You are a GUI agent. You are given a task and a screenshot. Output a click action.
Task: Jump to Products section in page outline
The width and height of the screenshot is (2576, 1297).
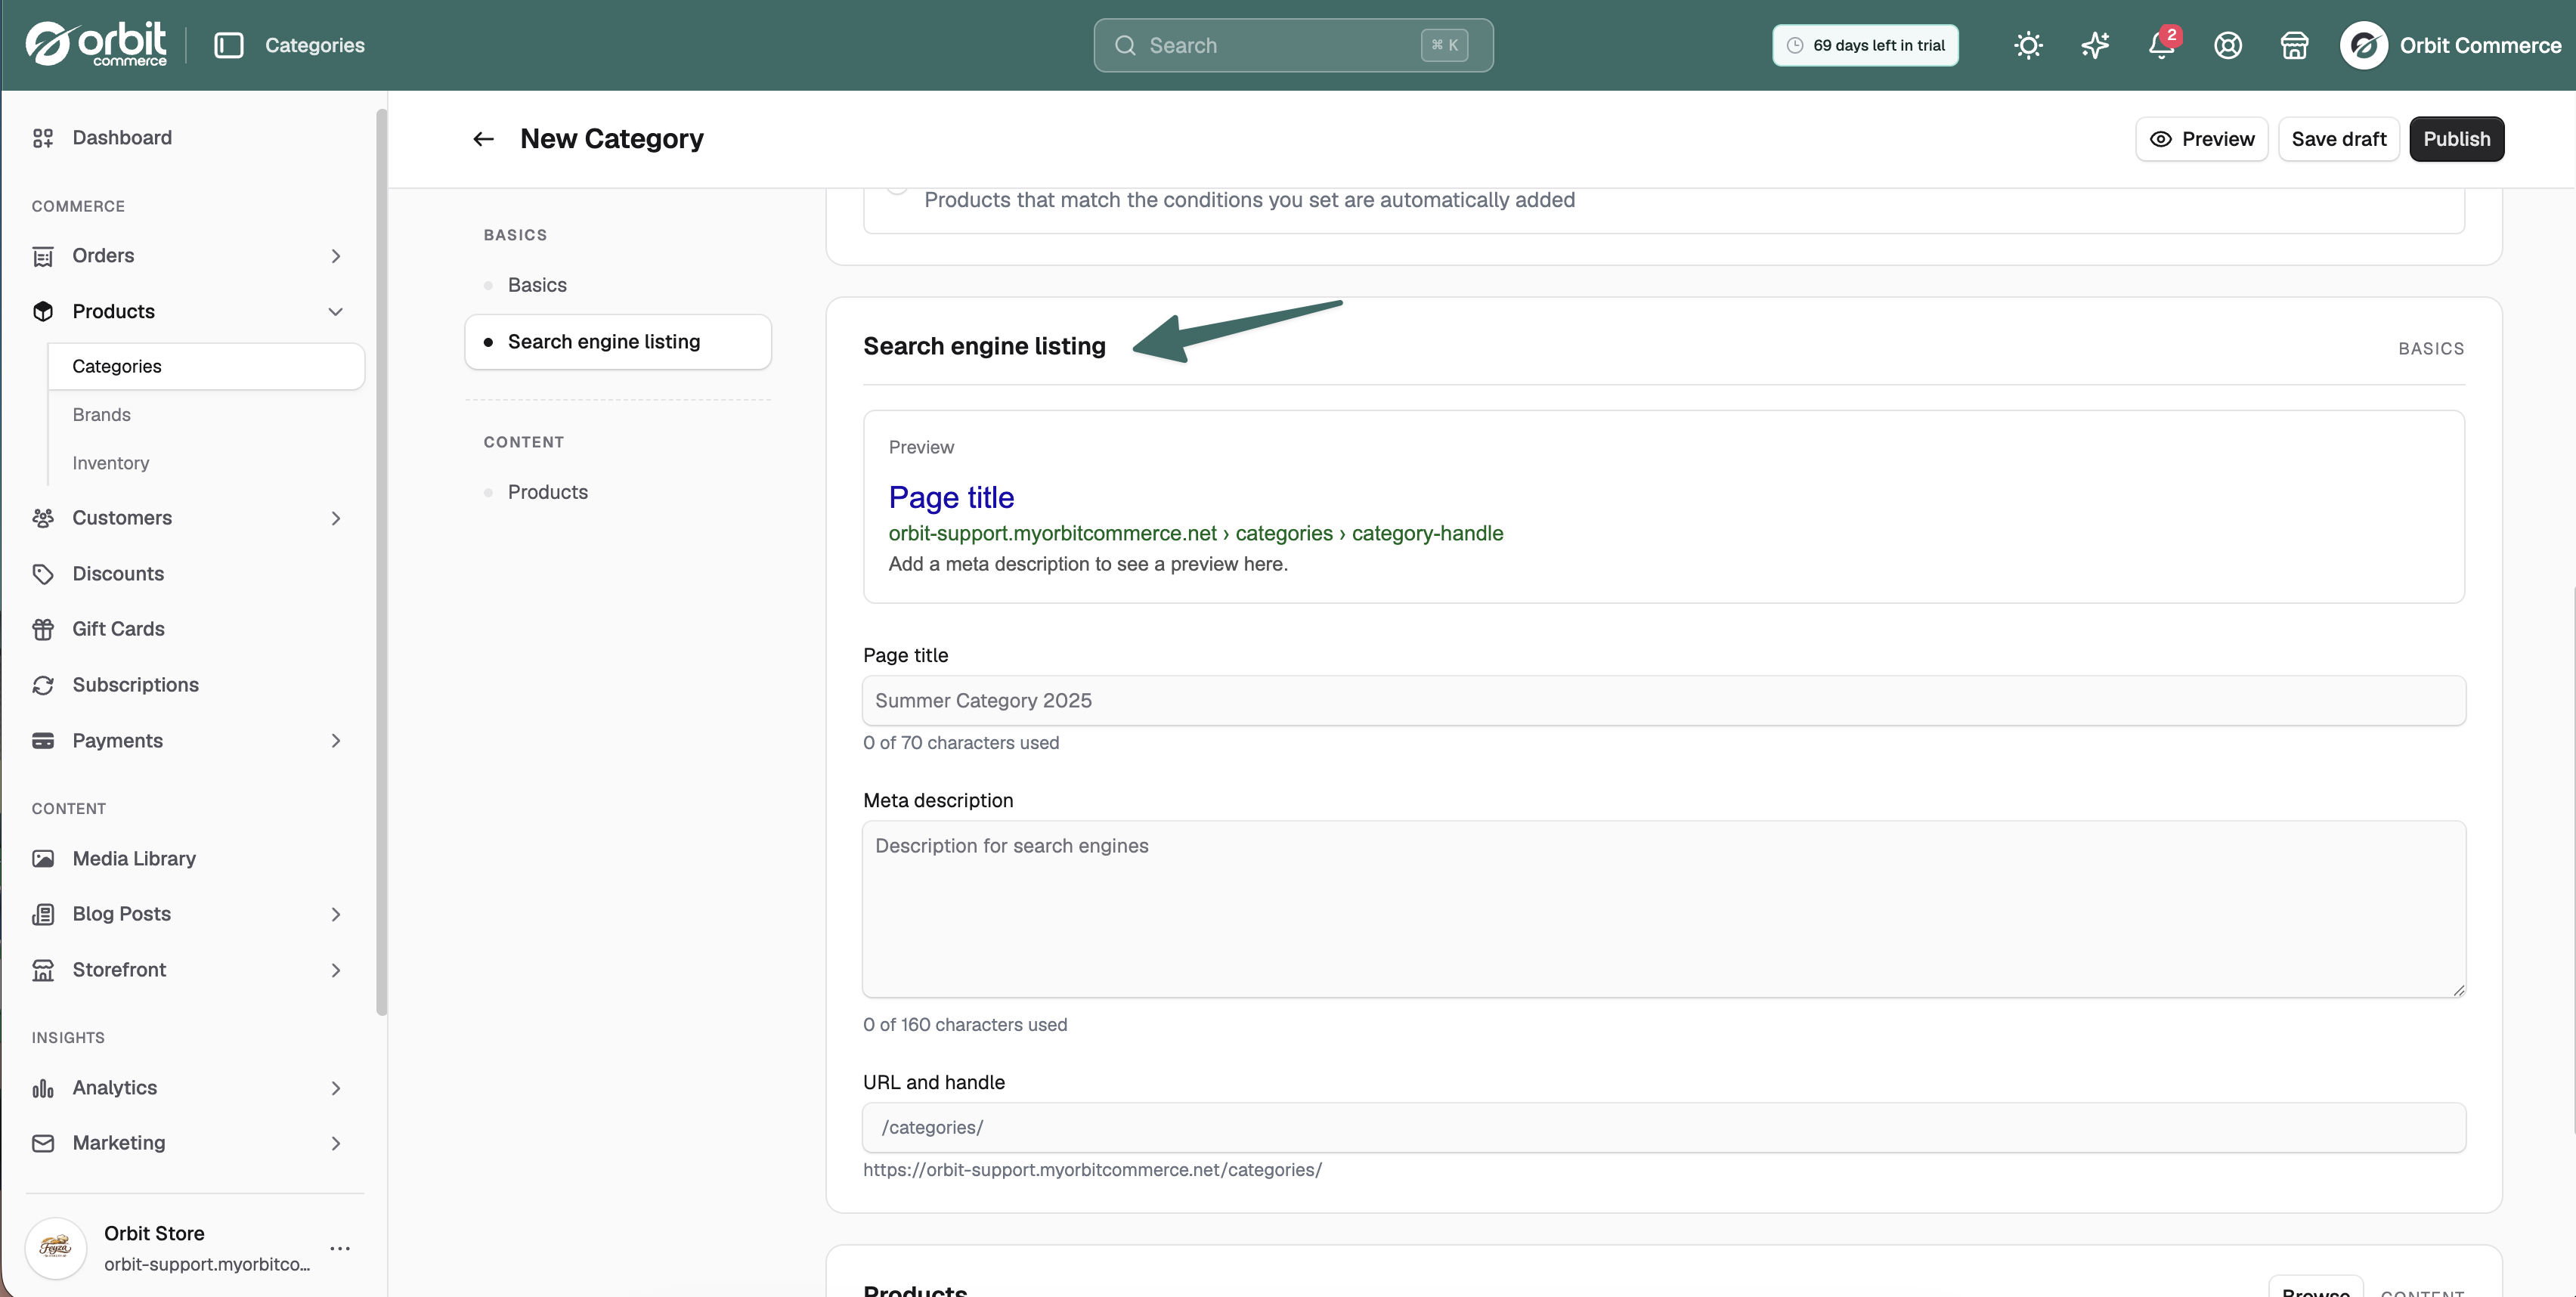pyautogui.click(x=547, y=492)
